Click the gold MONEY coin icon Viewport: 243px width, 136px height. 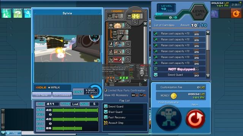(x=174, y=96)
